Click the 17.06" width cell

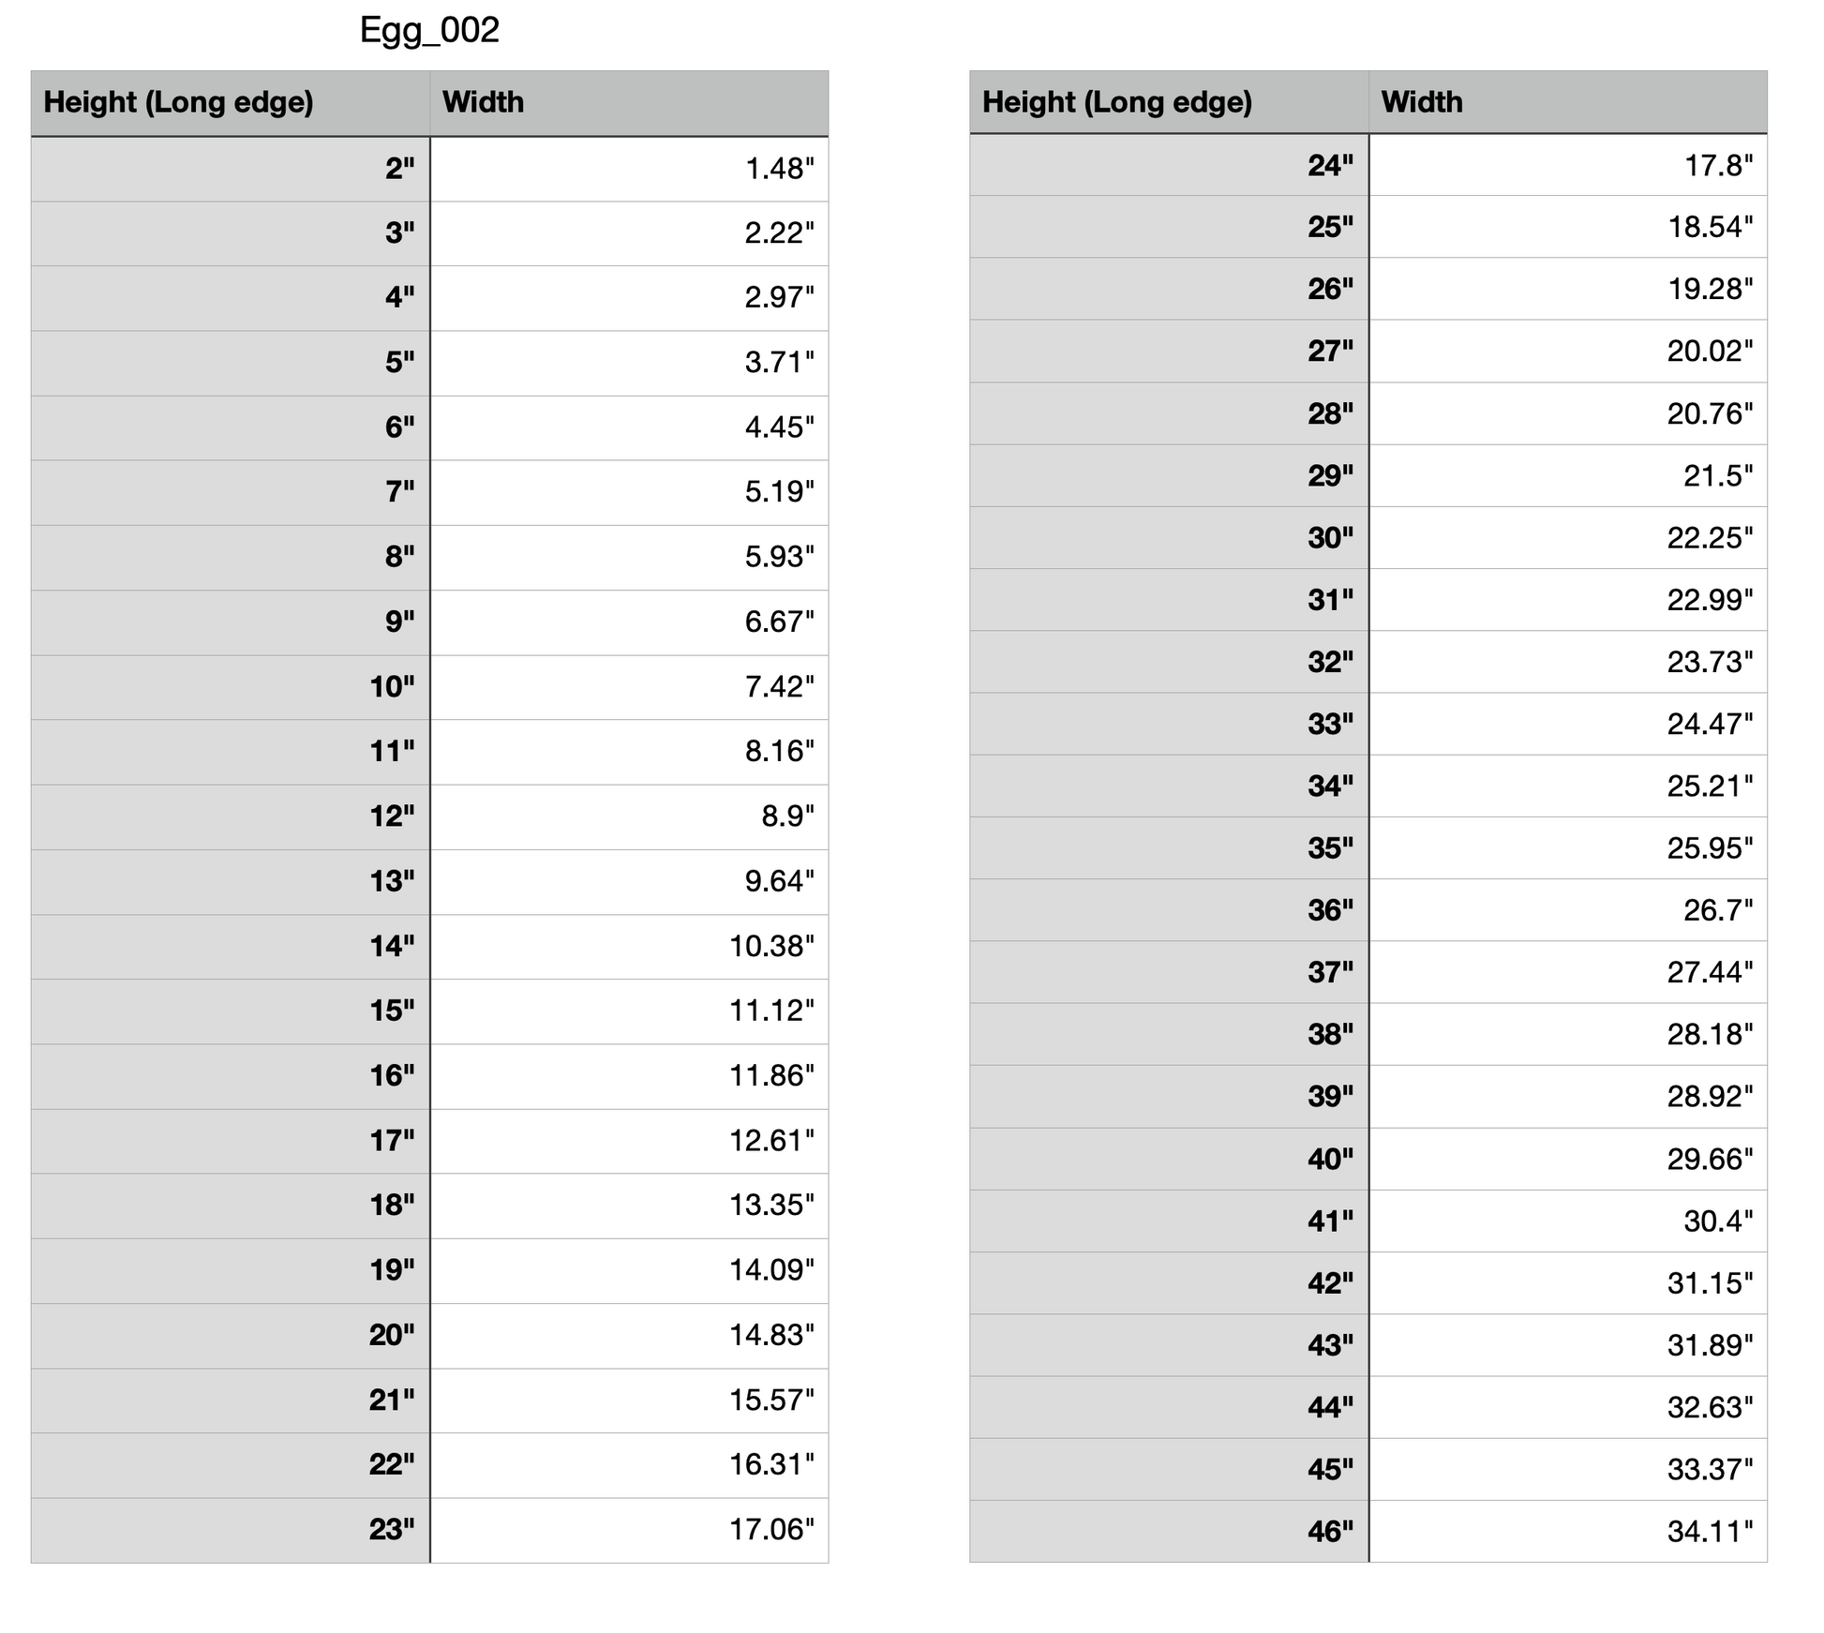click(x=629, y=1529)
